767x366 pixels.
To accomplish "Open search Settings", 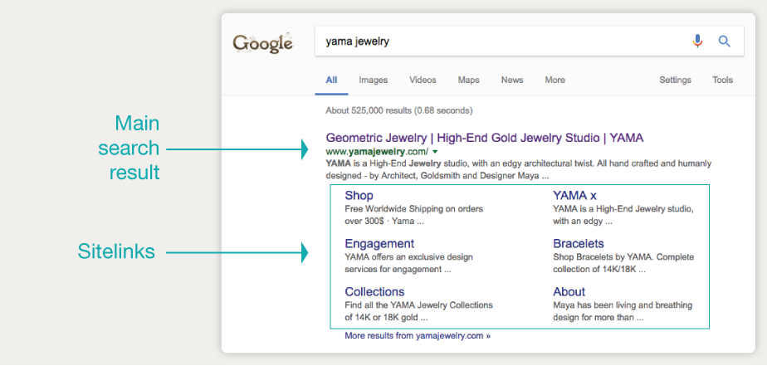I will tap(675, 80).
